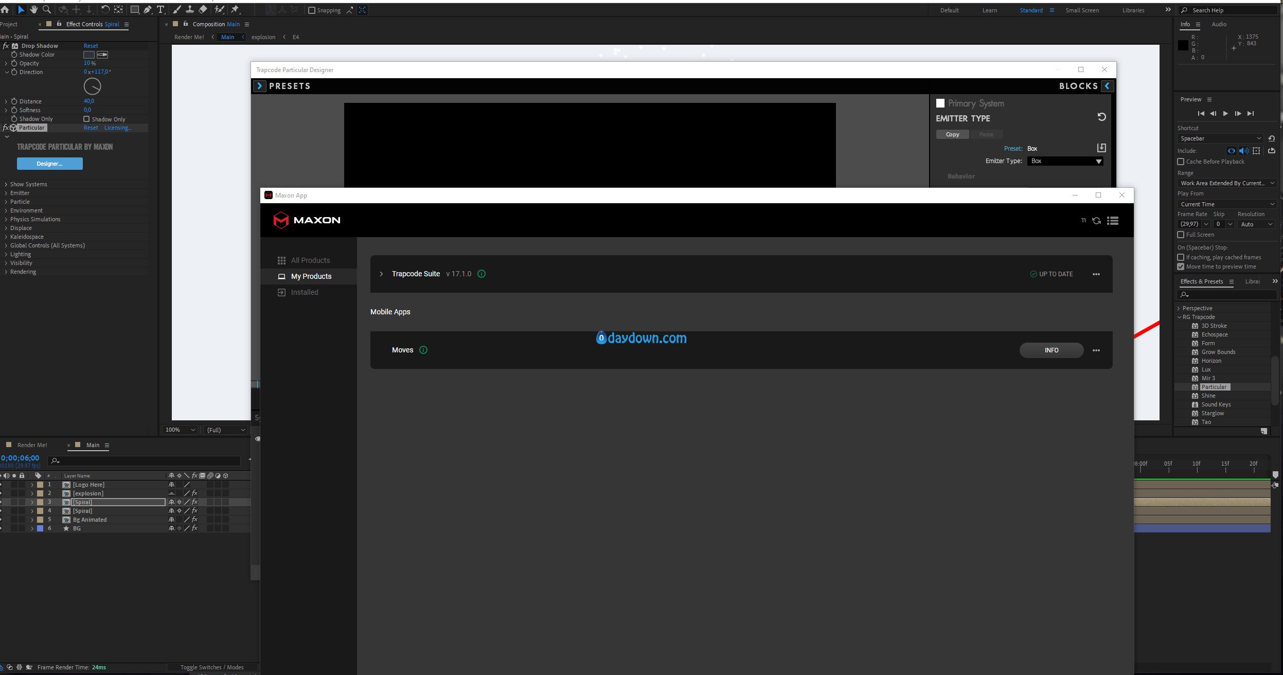Reset Emitter Type block in Particular Designer

pyautogui.click(x=1101, y=117)
